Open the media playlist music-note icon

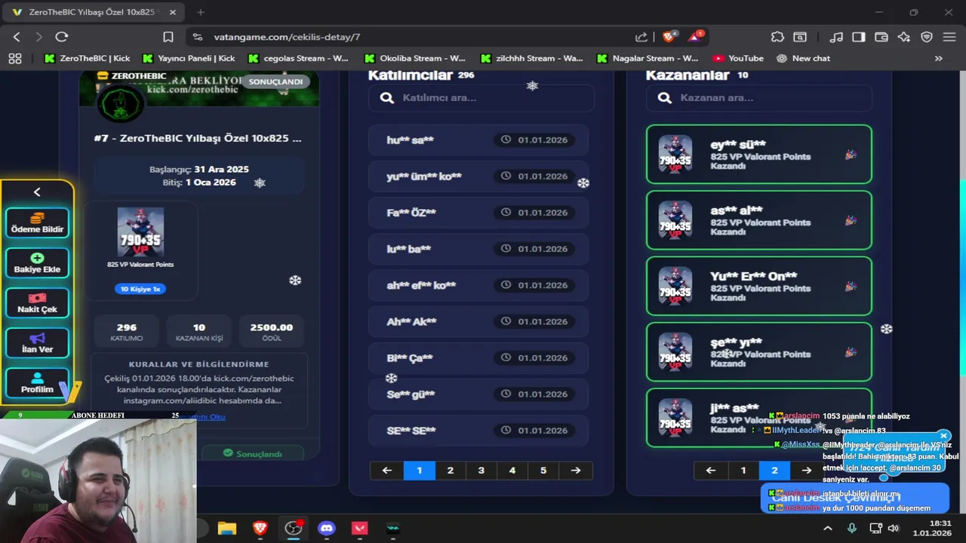835,36
